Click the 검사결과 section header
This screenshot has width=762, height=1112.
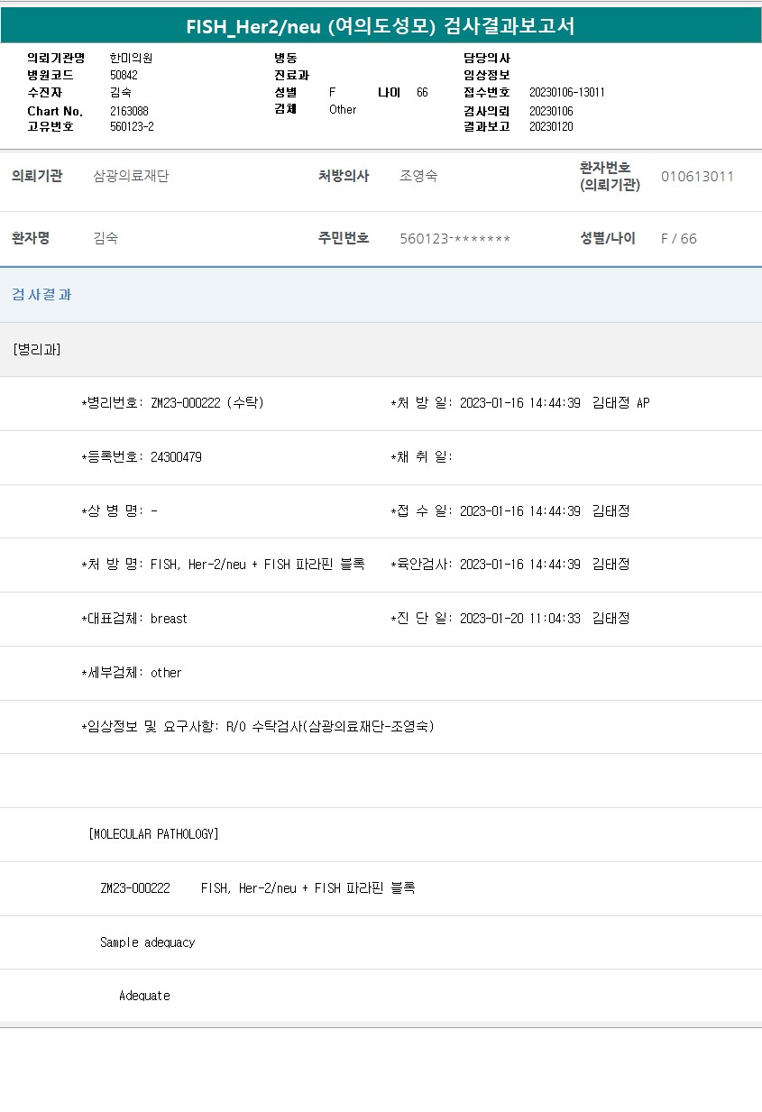coord(41,295)
